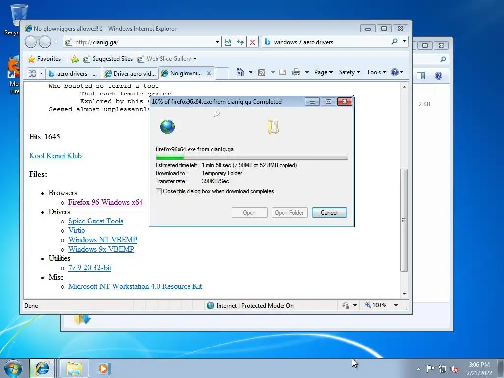Expand the address bar URL dropdown

coord(217,42)
